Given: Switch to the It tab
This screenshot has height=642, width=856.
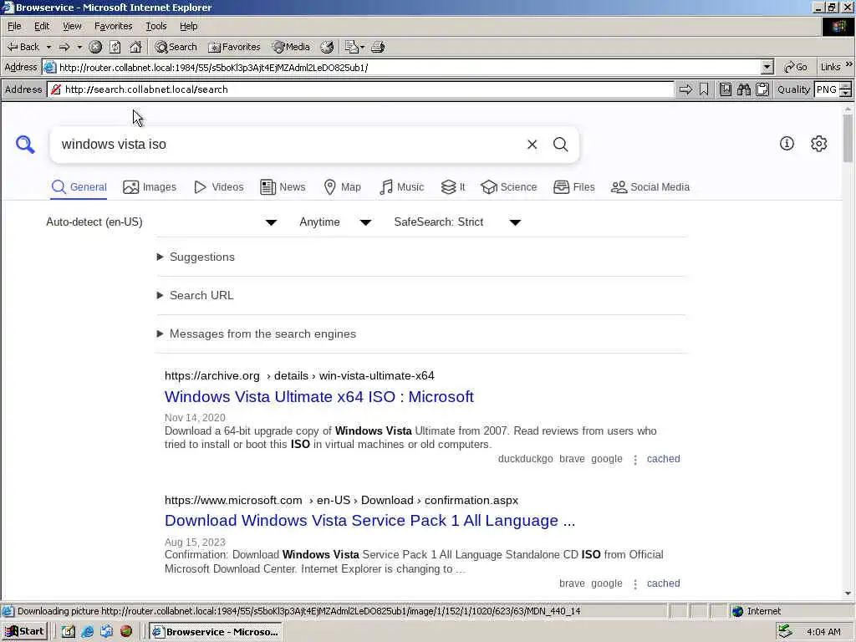Looking at the screenshot, I should coord(453,187).
